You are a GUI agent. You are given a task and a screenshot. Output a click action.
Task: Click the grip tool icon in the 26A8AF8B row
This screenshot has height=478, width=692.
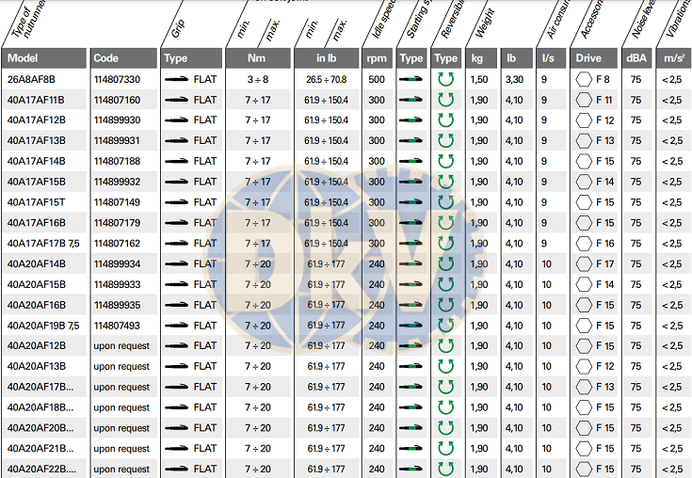tap(176, 79)
